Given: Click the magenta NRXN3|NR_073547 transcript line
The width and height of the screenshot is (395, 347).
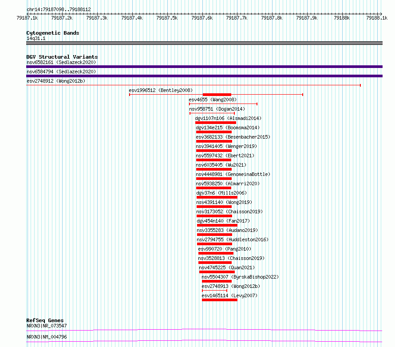Looking at the screenshot, I should 204,330.
